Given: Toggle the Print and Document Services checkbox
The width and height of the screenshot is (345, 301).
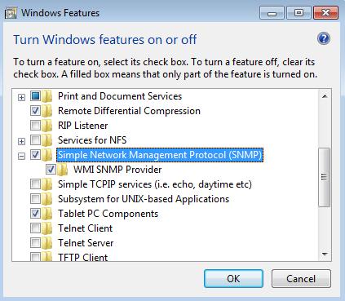Looking at the screenshot, I should (35, 96).
